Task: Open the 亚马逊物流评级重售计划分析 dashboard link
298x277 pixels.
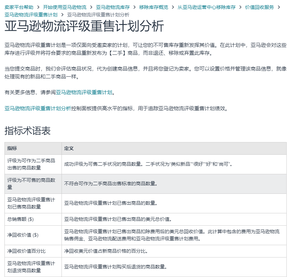Action: (38, 108)
